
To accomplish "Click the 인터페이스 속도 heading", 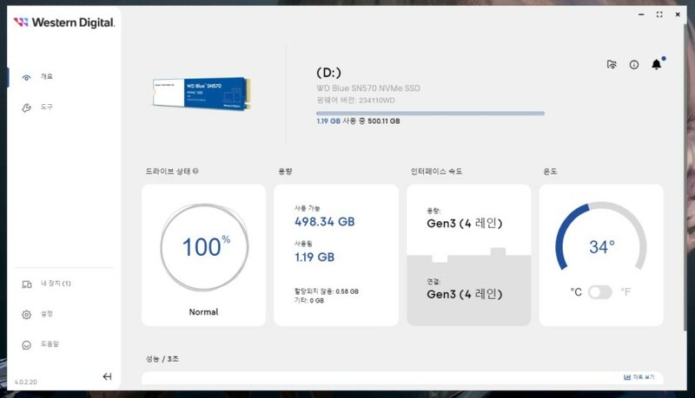I will point(437,171).
